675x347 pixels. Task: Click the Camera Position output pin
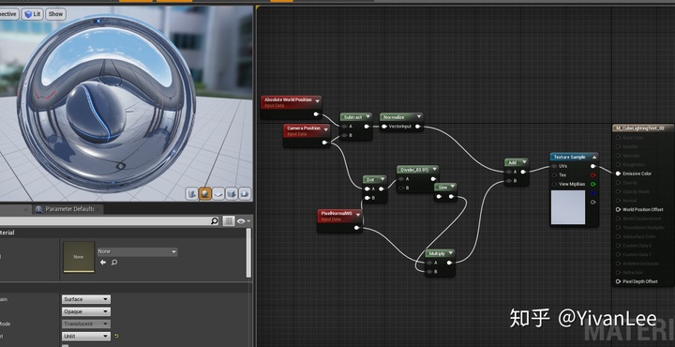[x=325, y=143]
